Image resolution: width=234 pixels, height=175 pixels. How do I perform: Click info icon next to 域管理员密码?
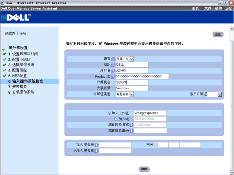[131, 131]
